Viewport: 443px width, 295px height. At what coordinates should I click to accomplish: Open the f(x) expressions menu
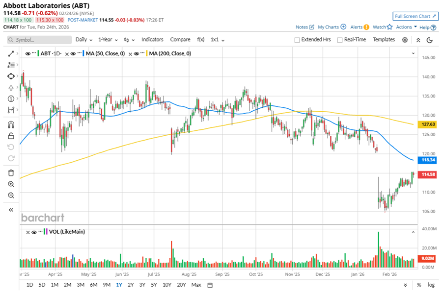pos(200,40)
